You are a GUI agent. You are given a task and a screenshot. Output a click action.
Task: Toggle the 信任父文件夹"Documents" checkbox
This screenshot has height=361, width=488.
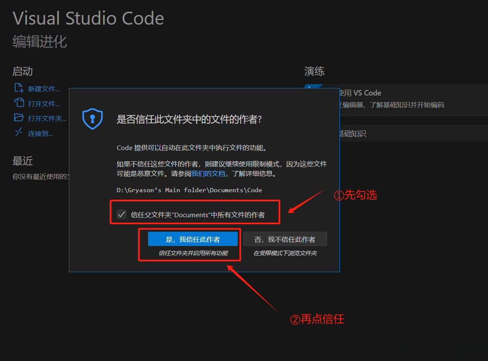tap(121, 214)
